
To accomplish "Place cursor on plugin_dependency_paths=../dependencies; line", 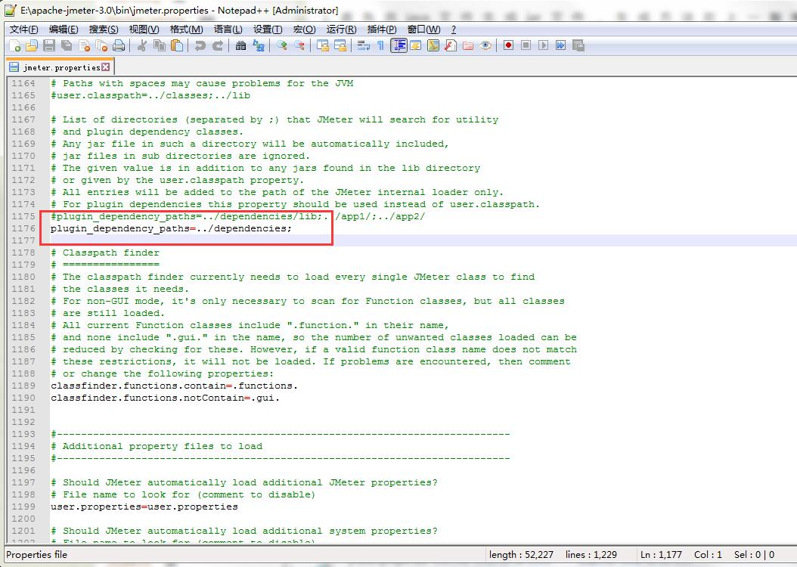I will tap(172, 228).
